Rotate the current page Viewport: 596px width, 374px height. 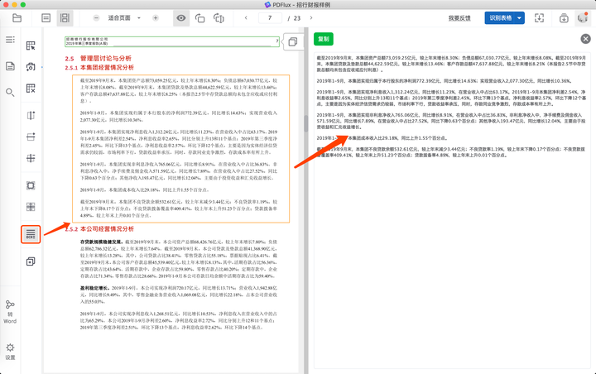click(x=200, y=18)
